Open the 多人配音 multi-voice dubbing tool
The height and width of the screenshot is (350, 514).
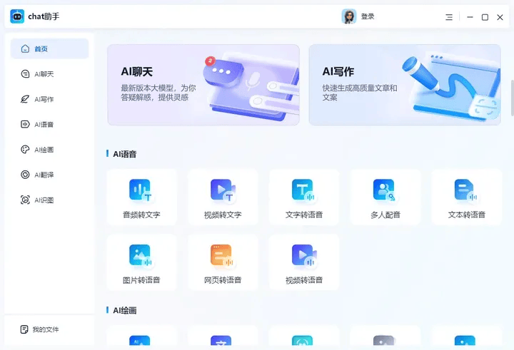coord(385,197)
